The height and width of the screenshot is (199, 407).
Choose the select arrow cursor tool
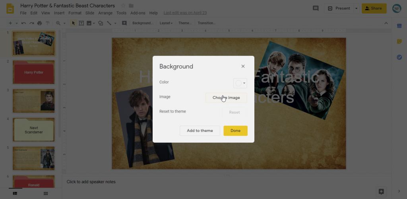(x=74, y=23)
